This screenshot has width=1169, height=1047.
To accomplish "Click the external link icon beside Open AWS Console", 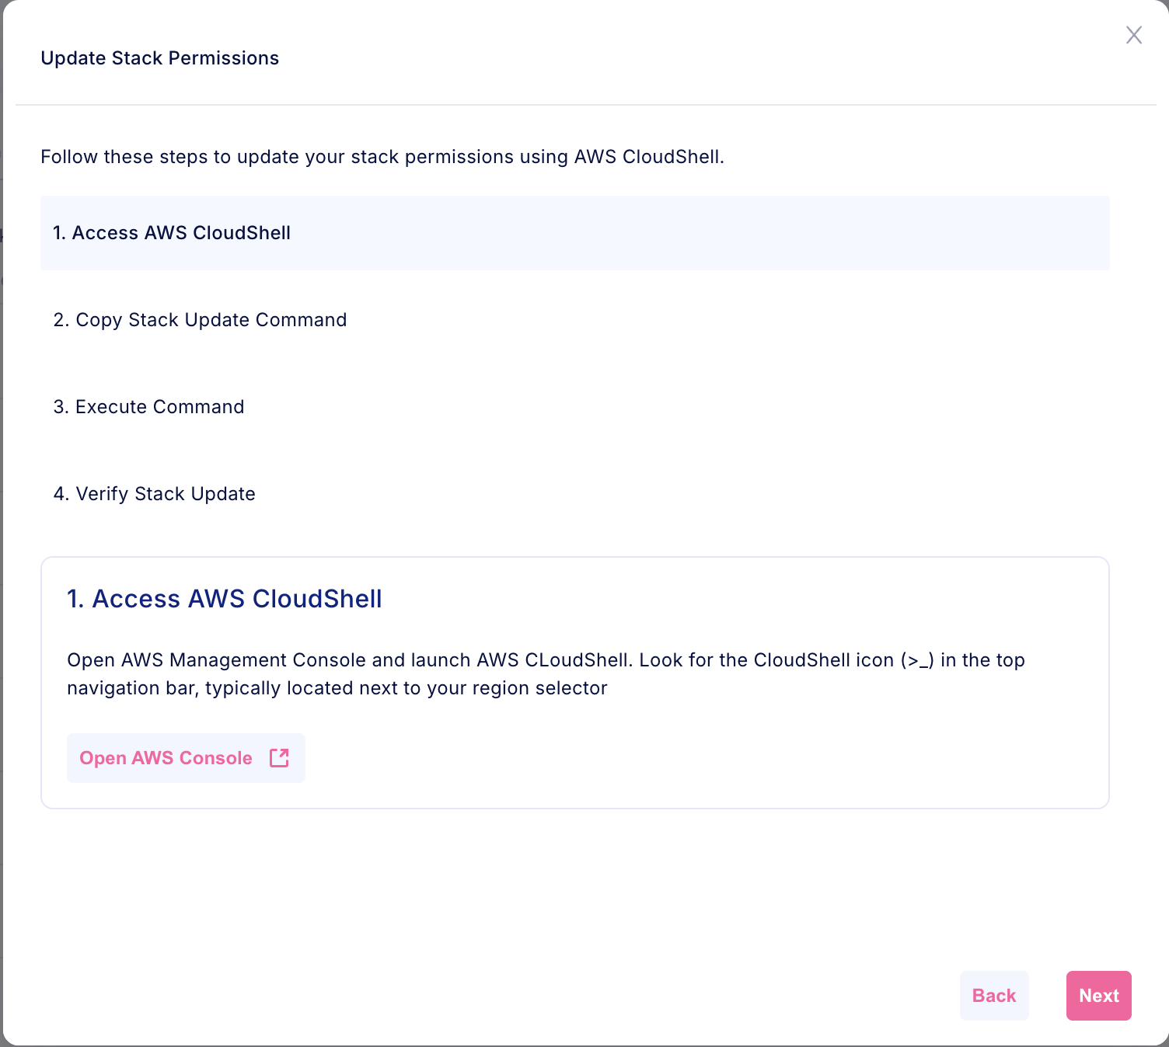I will coord(279,758).
